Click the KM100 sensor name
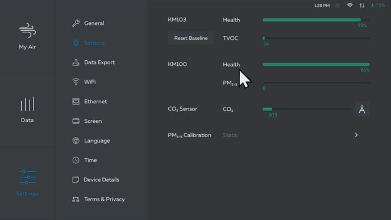The height and width of the screenshot is (220, 391). 177,64
